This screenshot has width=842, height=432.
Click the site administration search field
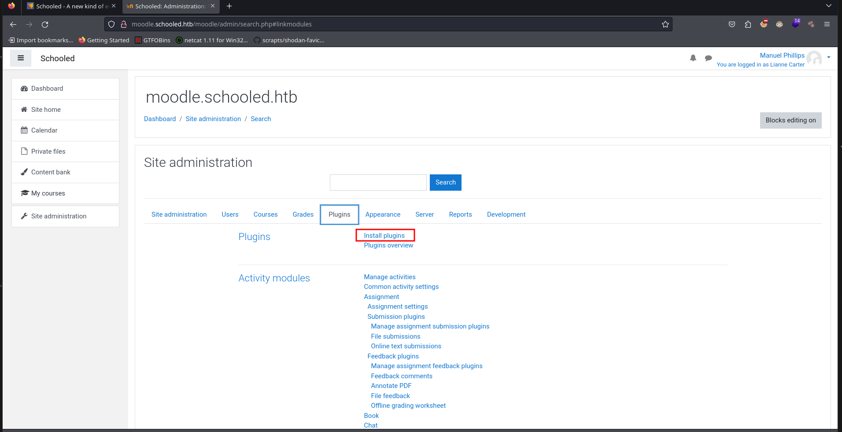[x=378, y=182]
